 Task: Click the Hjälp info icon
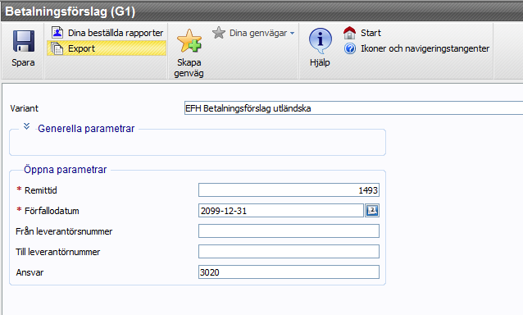(321, 41)
